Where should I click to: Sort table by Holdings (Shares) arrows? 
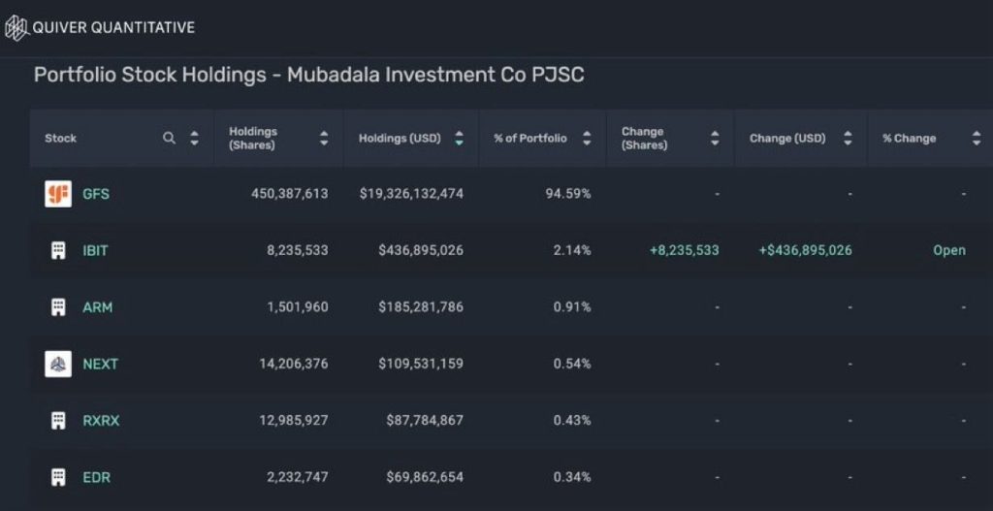coord(324,139)
